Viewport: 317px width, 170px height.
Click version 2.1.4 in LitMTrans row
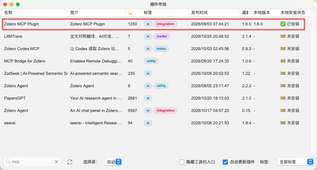pyautogui.click(x=247, y=36)
